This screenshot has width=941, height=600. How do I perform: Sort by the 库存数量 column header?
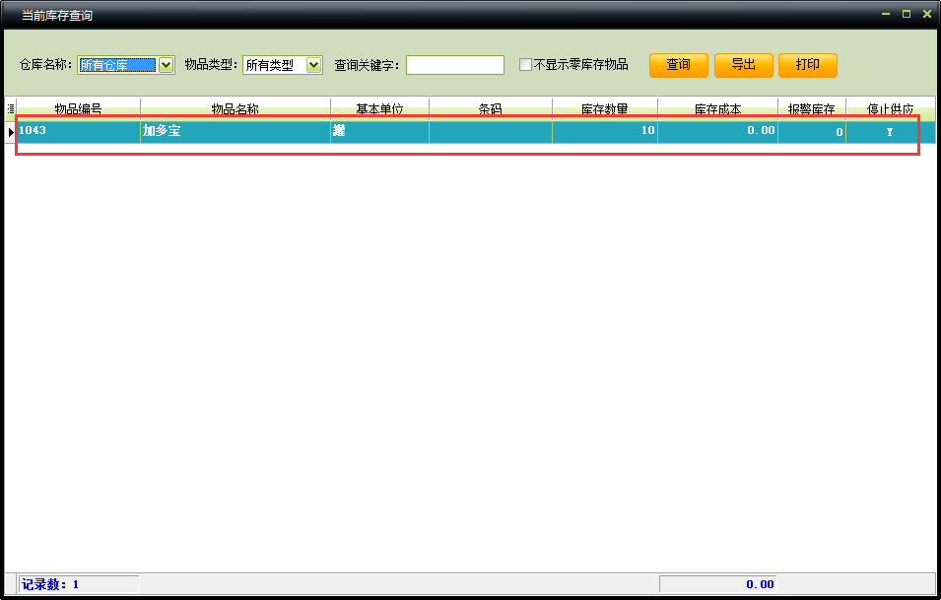[x=604, y=108]
